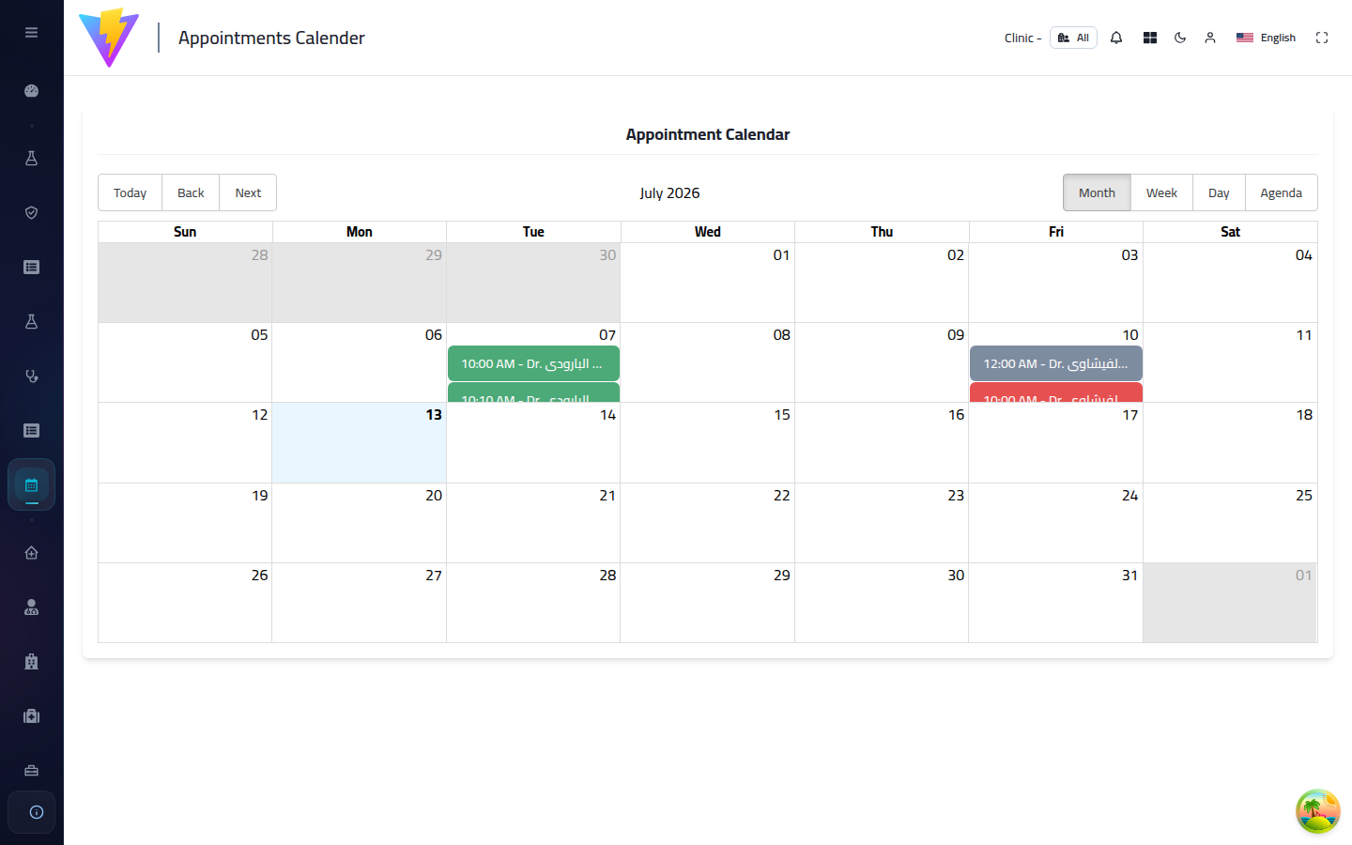Click the Sun column header
The height and width of the screenshot is (845, 1352).
[185, 232]
